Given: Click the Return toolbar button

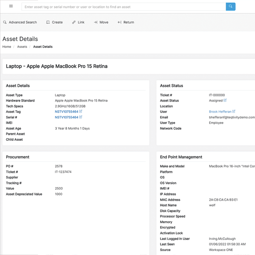Looking at the screenshot, I should point(126,22).
